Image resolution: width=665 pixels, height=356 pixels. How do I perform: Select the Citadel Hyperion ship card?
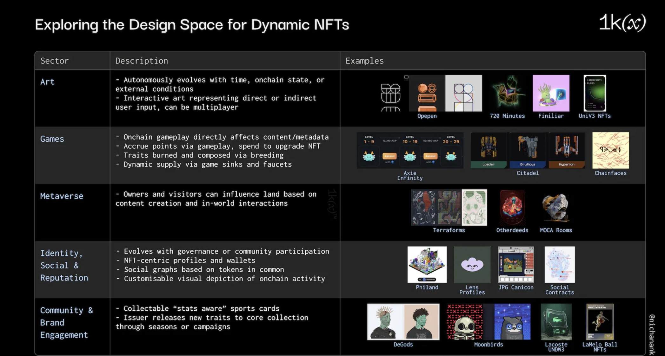[x=567, y=150]
